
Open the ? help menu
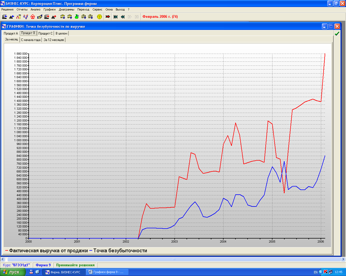tap(129, 9)
